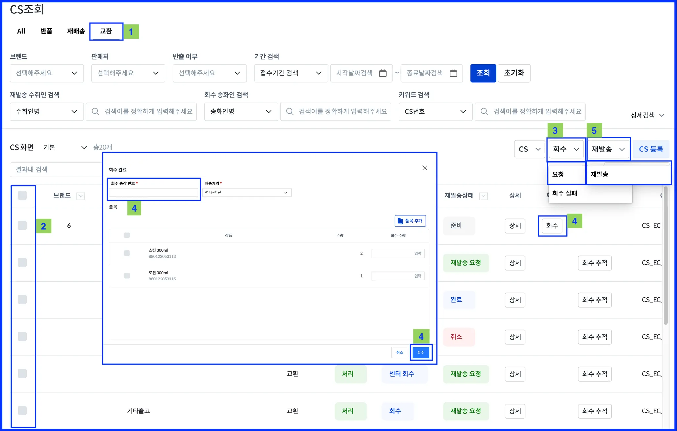Expand the 상세검색 section
Viewport: 677px width, 431px height.
(x=647, y=115)
